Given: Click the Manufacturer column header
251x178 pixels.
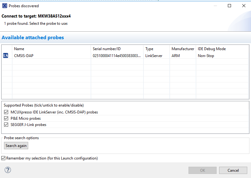Looking at the screenshot, I should (x=183, y=49).
